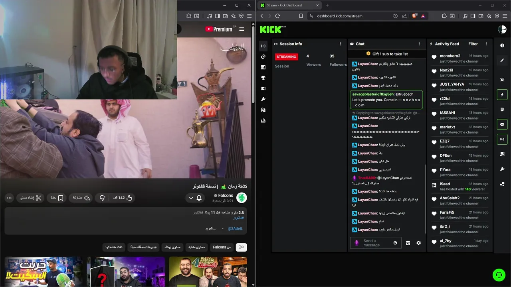This screenshot has height=287, width=511.
Task: Select the Stream - Kick Dashboard browser tab
Action: (x=289, y=5)
